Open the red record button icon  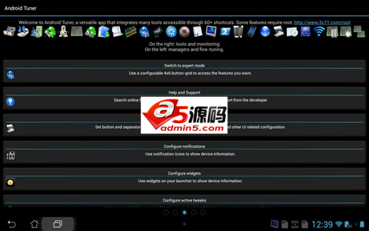coord(184,32)
